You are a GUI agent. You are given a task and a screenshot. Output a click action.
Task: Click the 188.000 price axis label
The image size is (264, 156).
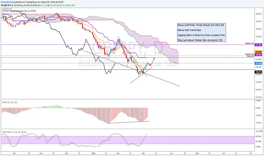coord(258,14)
